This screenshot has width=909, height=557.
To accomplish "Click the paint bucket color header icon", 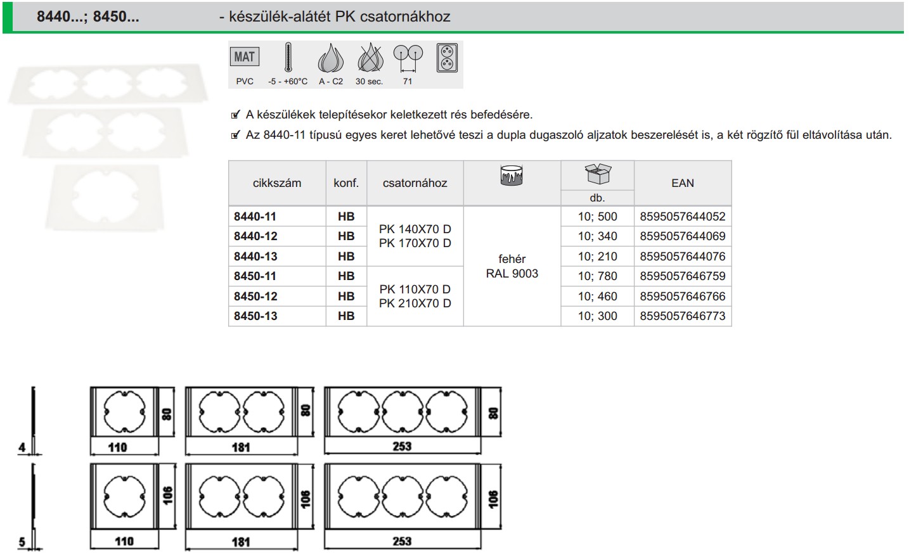I will pyautogui.click(x=511, y=175).
